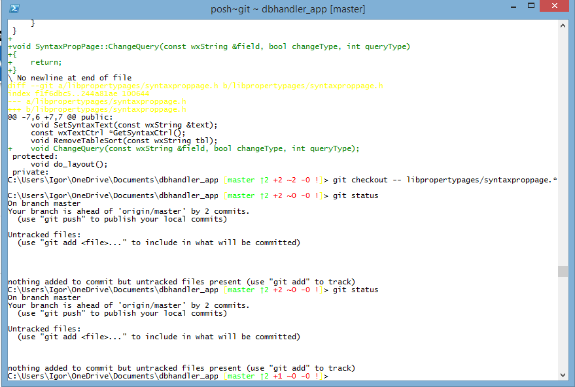Click first 'Your branch is ahead of origin/master' line
Screen dimensions: 575x387
tap(128, 211)
